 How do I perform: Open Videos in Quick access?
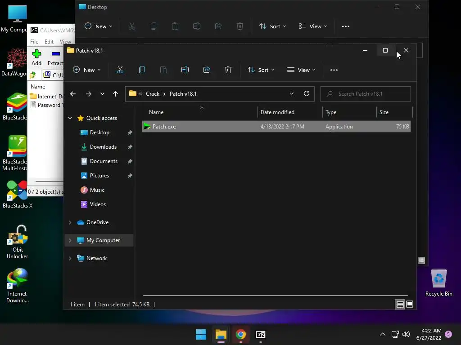[x=98, y=204]
